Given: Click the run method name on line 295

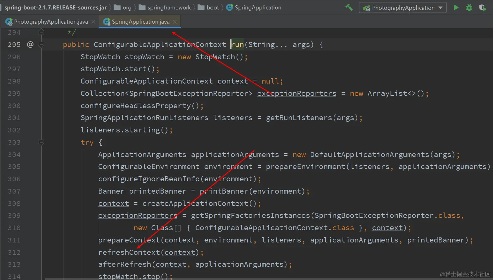Looking at the screenshot, I should pyautogui.click(x=238, y=44).
